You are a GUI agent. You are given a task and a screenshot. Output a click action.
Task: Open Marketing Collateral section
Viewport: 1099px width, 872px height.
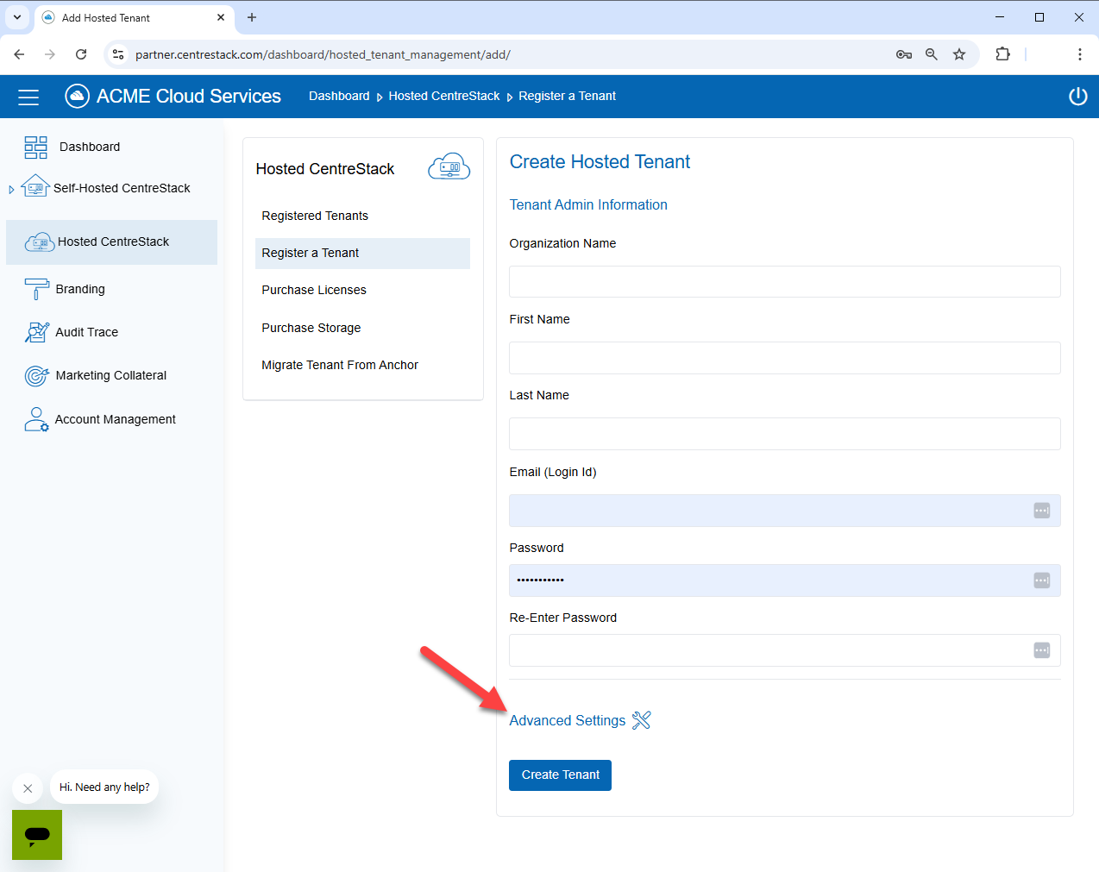110,375
